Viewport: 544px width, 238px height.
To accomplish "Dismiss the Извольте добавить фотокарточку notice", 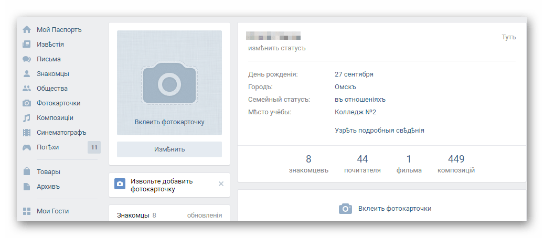I will [221, 183].
